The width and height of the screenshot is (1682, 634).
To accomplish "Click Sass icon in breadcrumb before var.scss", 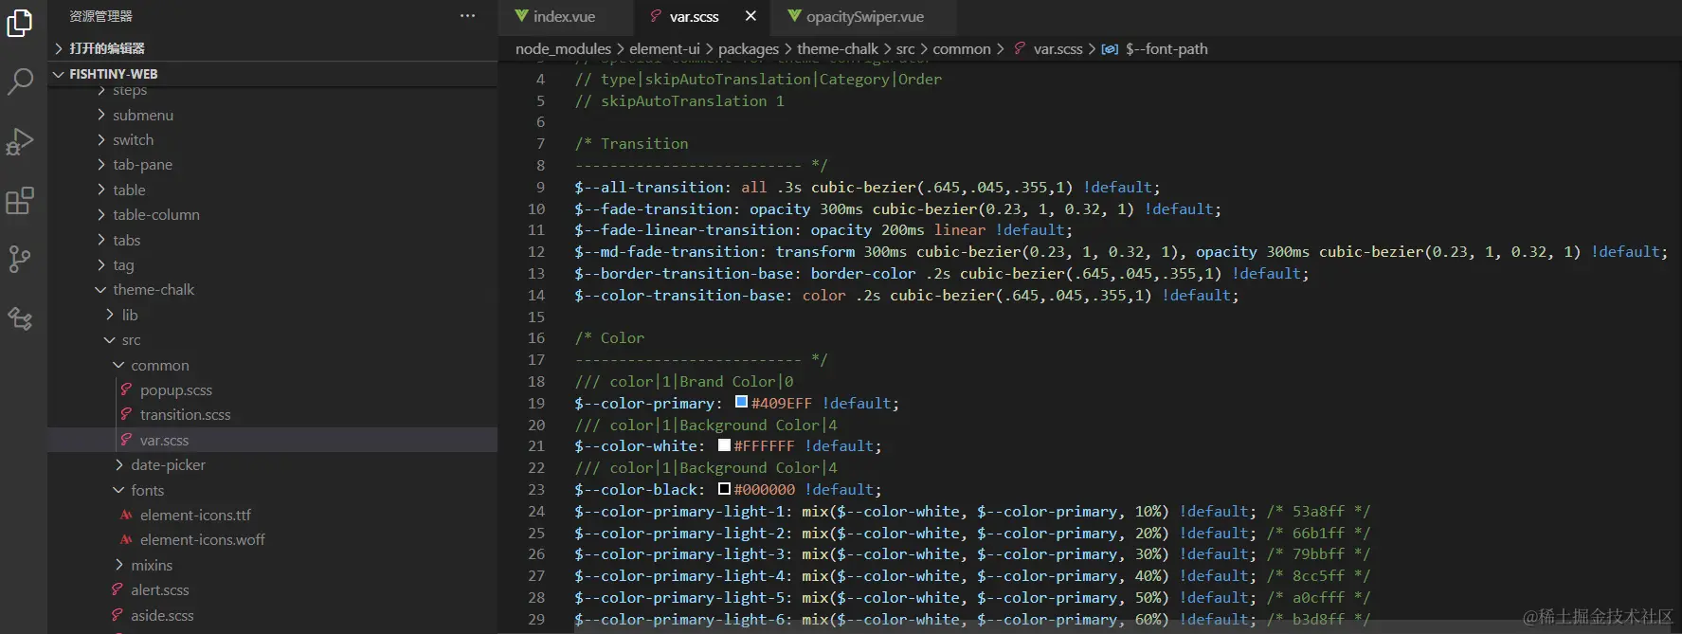I will click(x=1020, y=48).
